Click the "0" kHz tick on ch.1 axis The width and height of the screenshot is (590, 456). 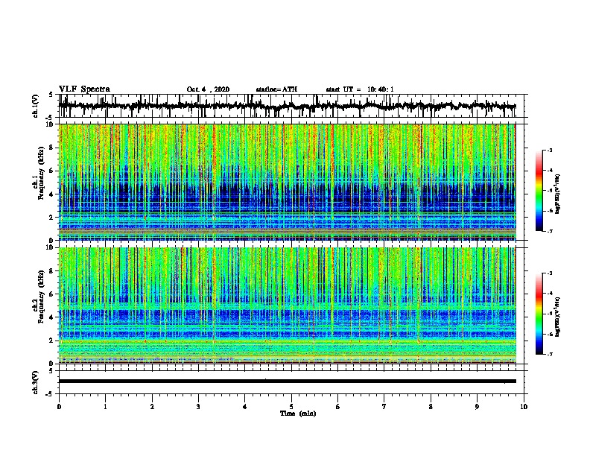[52, 240]
